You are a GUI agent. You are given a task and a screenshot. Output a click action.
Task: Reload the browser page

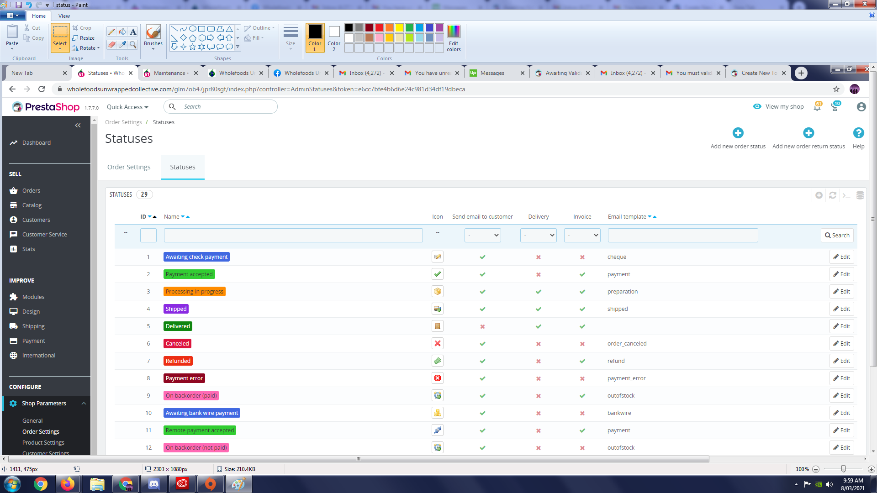(x=42, y=89)
